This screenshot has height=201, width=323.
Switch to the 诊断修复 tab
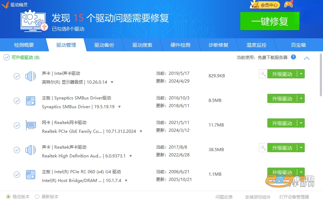click(x=218, y=45)
